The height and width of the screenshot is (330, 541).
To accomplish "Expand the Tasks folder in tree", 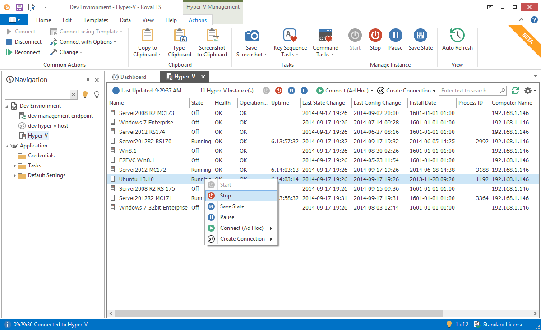I will (x=15, y=166).
